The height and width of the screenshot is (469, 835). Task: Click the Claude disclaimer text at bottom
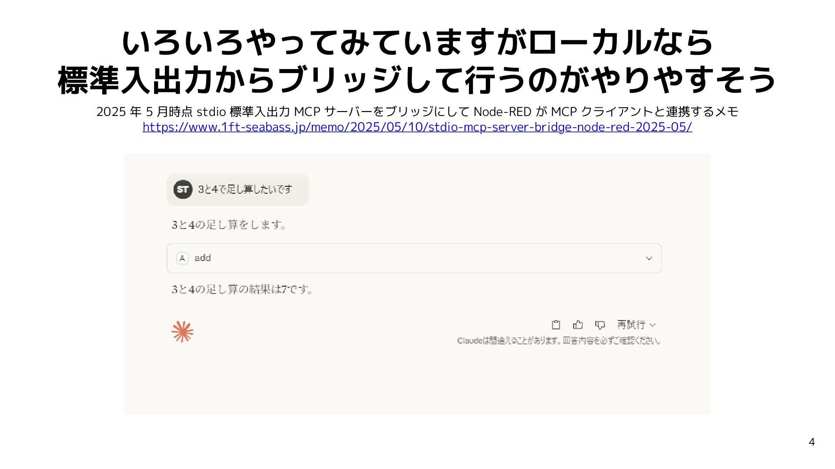click(x=559, y=341)
